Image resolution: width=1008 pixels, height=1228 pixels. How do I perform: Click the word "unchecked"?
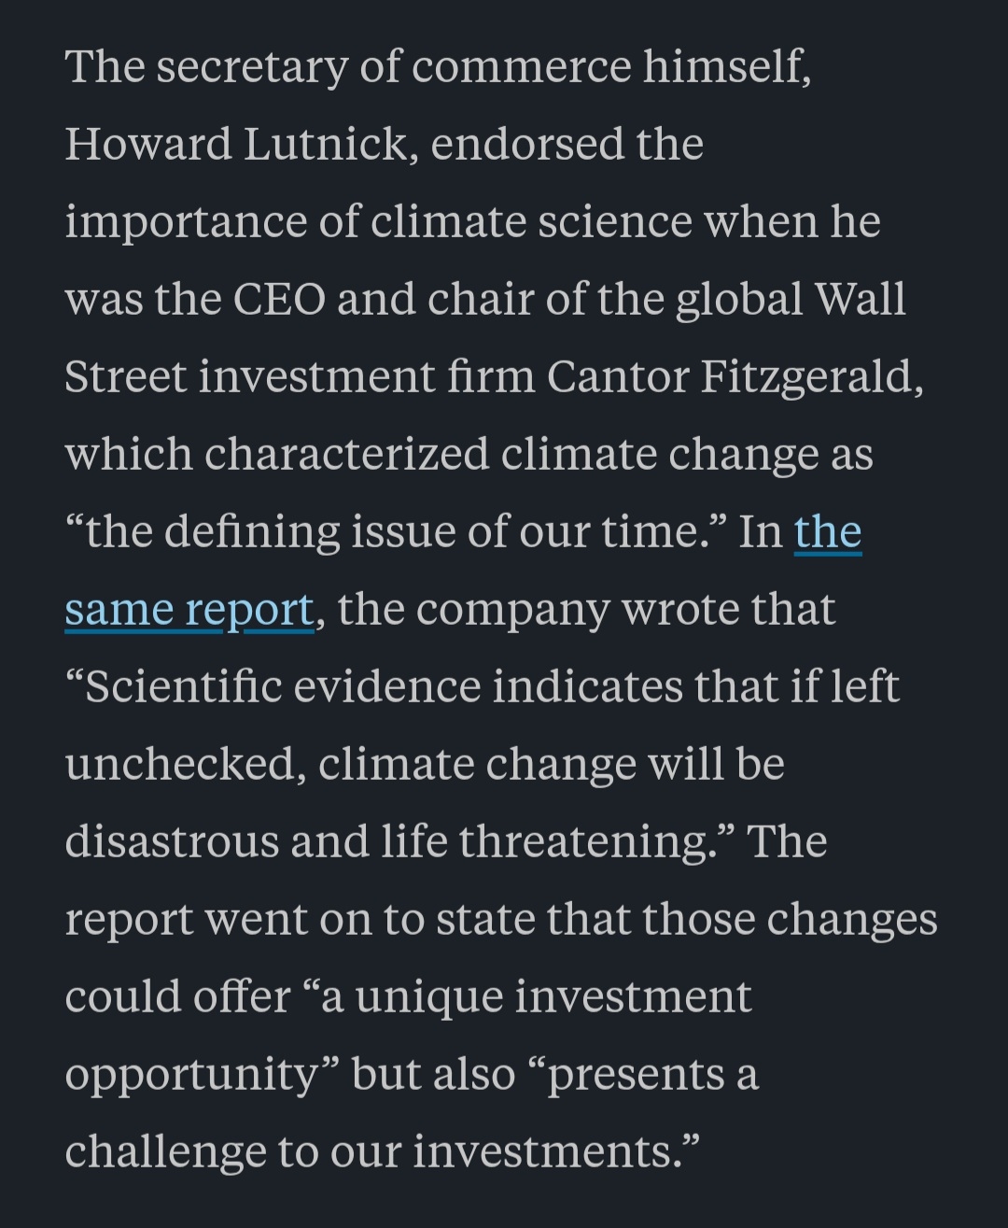coord(185,765)
